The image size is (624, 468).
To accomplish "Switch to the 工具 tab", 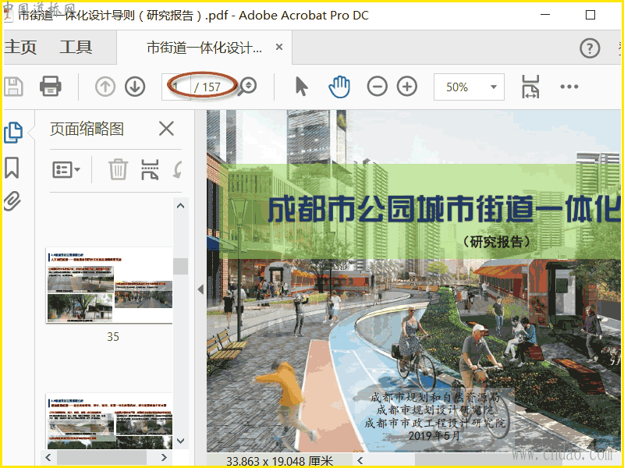I will click(x=76, y=48).
